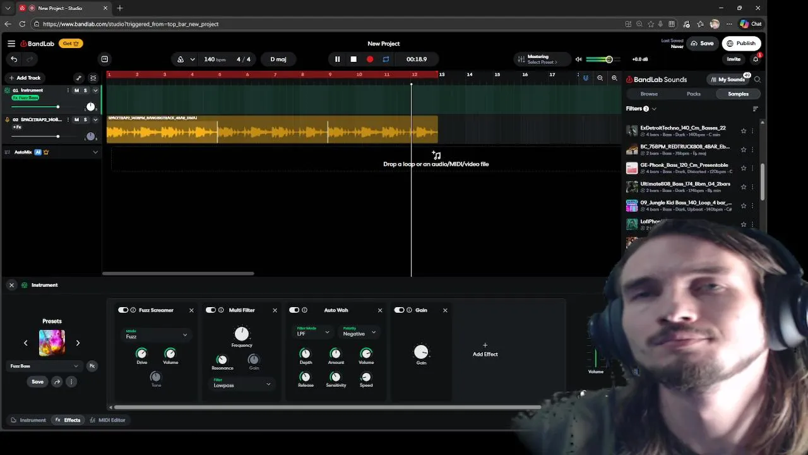The height and width of the screenshot is (455, 808).
Task: Expand the AutoMix section
Action: [x=95, y=152]
